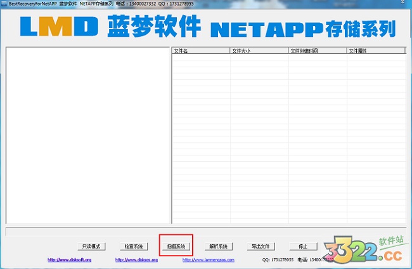
Task: Close the BestRecoveryForNetAPP window
Action: (402, 2)
